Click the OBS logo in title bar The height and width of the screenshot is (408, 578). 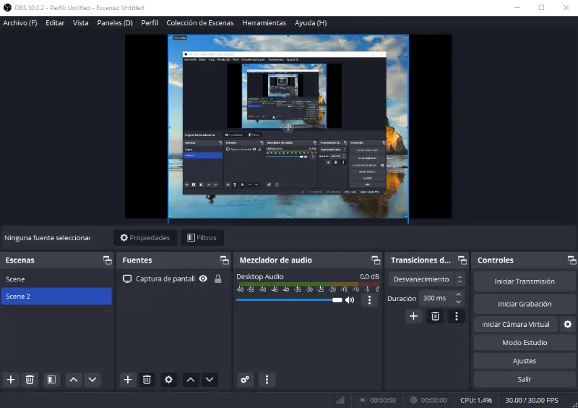[x=7, y=7]
